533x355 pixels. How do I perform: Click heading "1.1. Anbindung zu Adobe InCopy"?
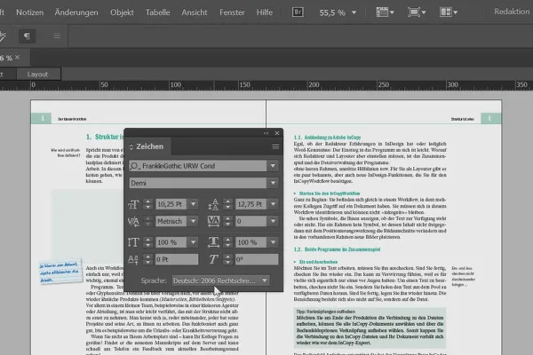(327, 138)
